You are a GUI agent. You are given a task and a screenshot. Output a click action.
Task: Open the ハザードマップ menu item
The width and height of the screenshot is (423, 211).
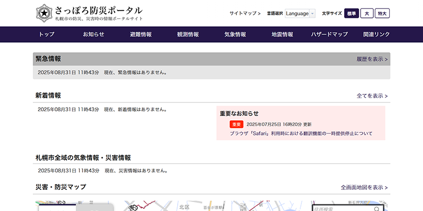pos(329,34)
